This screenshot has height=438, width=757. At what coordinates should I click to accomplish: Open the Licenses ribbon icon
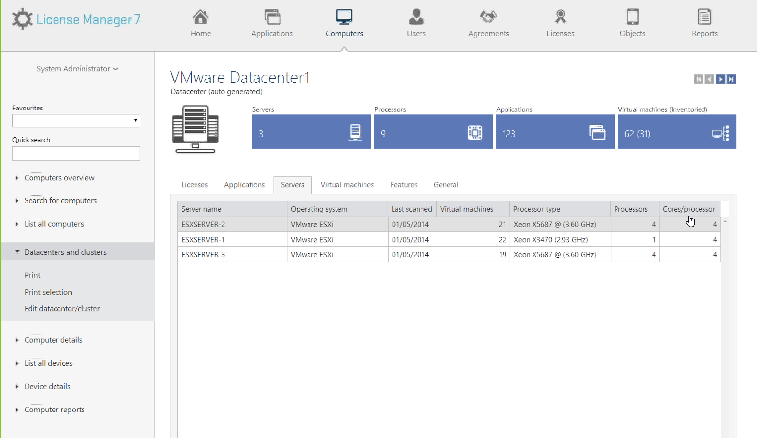(560, 17)
